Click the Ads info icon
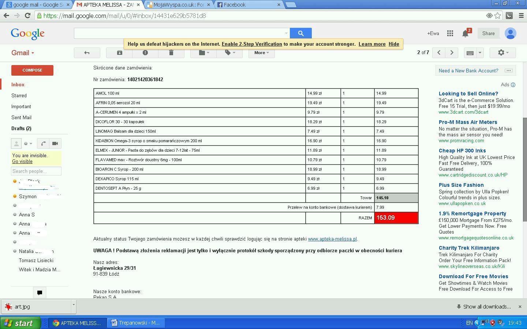The width and height of the screenshot is (527, 329). [x=513, y=85]
